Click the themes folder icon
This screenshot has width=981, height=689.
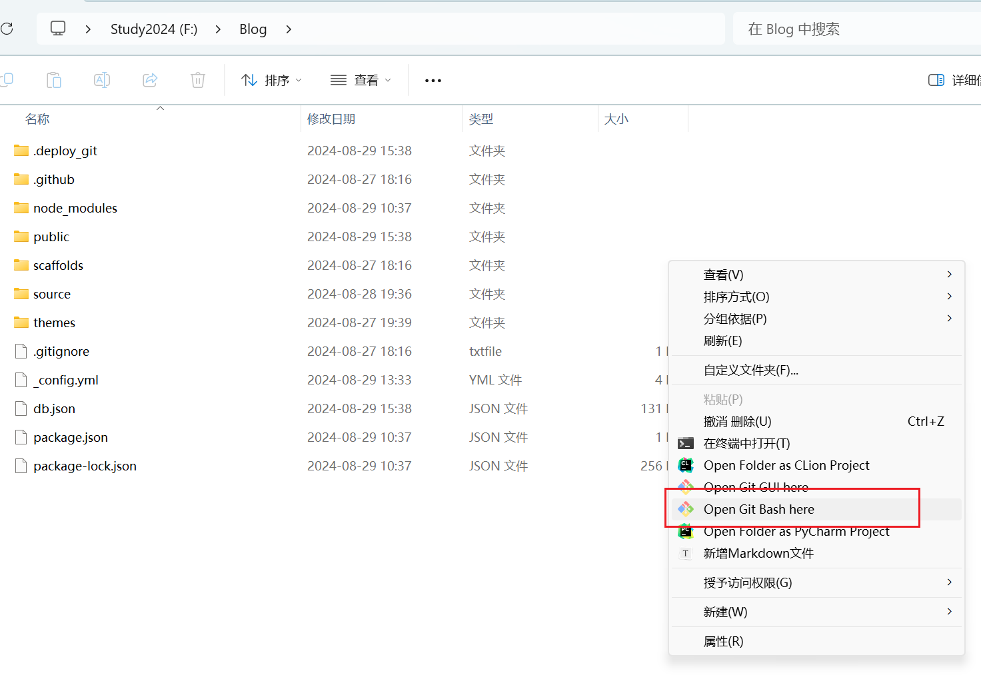coord(21,323)
